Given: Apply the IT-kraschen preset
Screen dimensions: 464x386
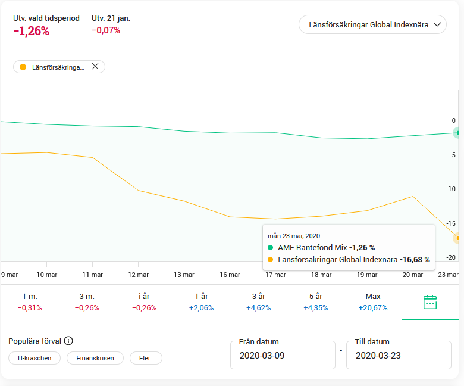Looking at the screenshot, I should (35, 358).
